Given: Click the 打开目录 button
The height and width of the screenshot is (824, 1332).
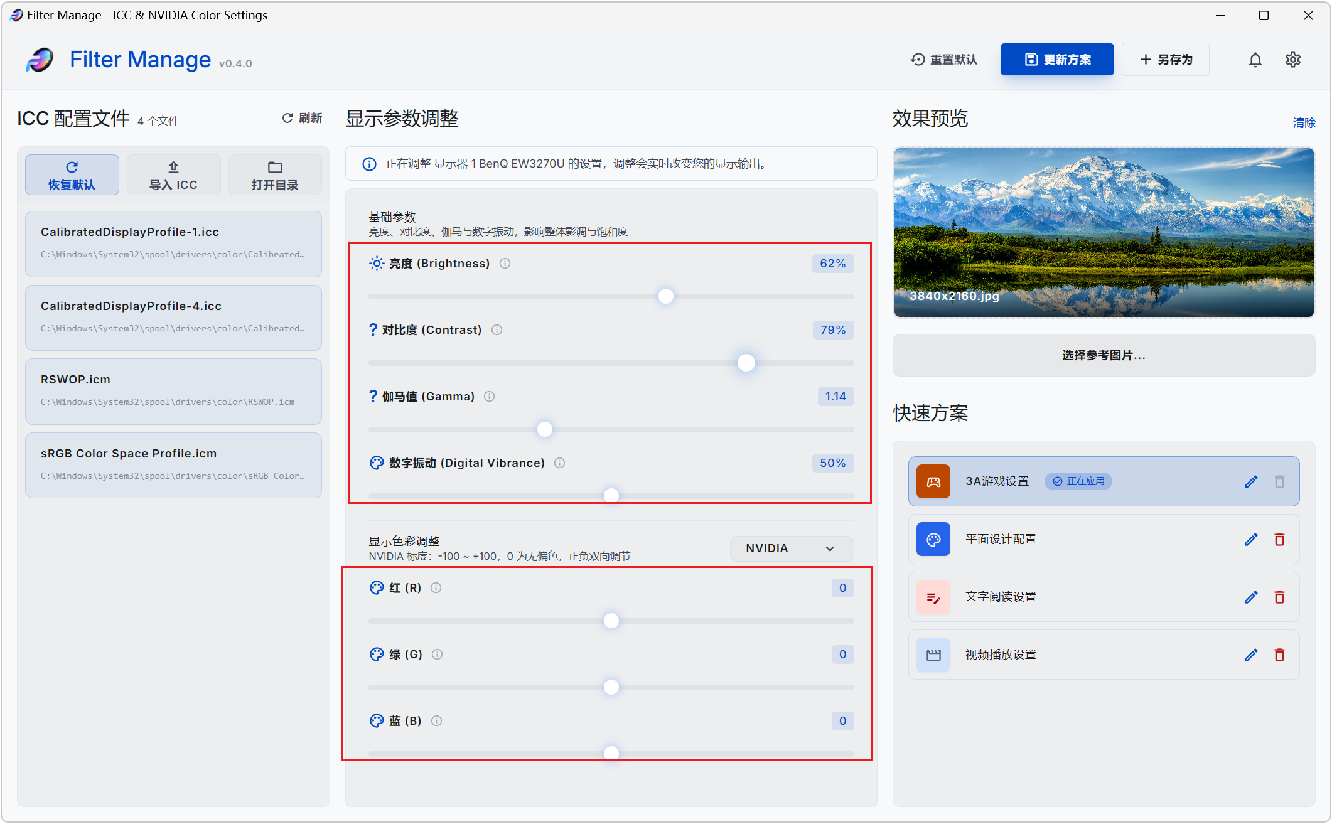Looking at the screenshot, I should click(x=275, y=175).
